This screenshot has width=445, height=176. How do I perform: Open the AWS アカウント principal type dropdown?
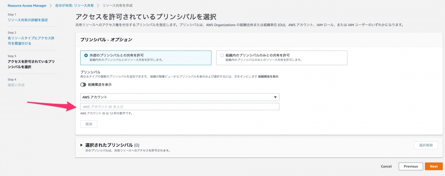(180, 97)
